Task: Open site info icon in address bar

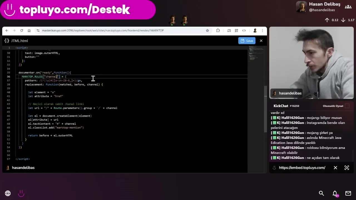Action: pyautogui.click(x=38, y=31)
